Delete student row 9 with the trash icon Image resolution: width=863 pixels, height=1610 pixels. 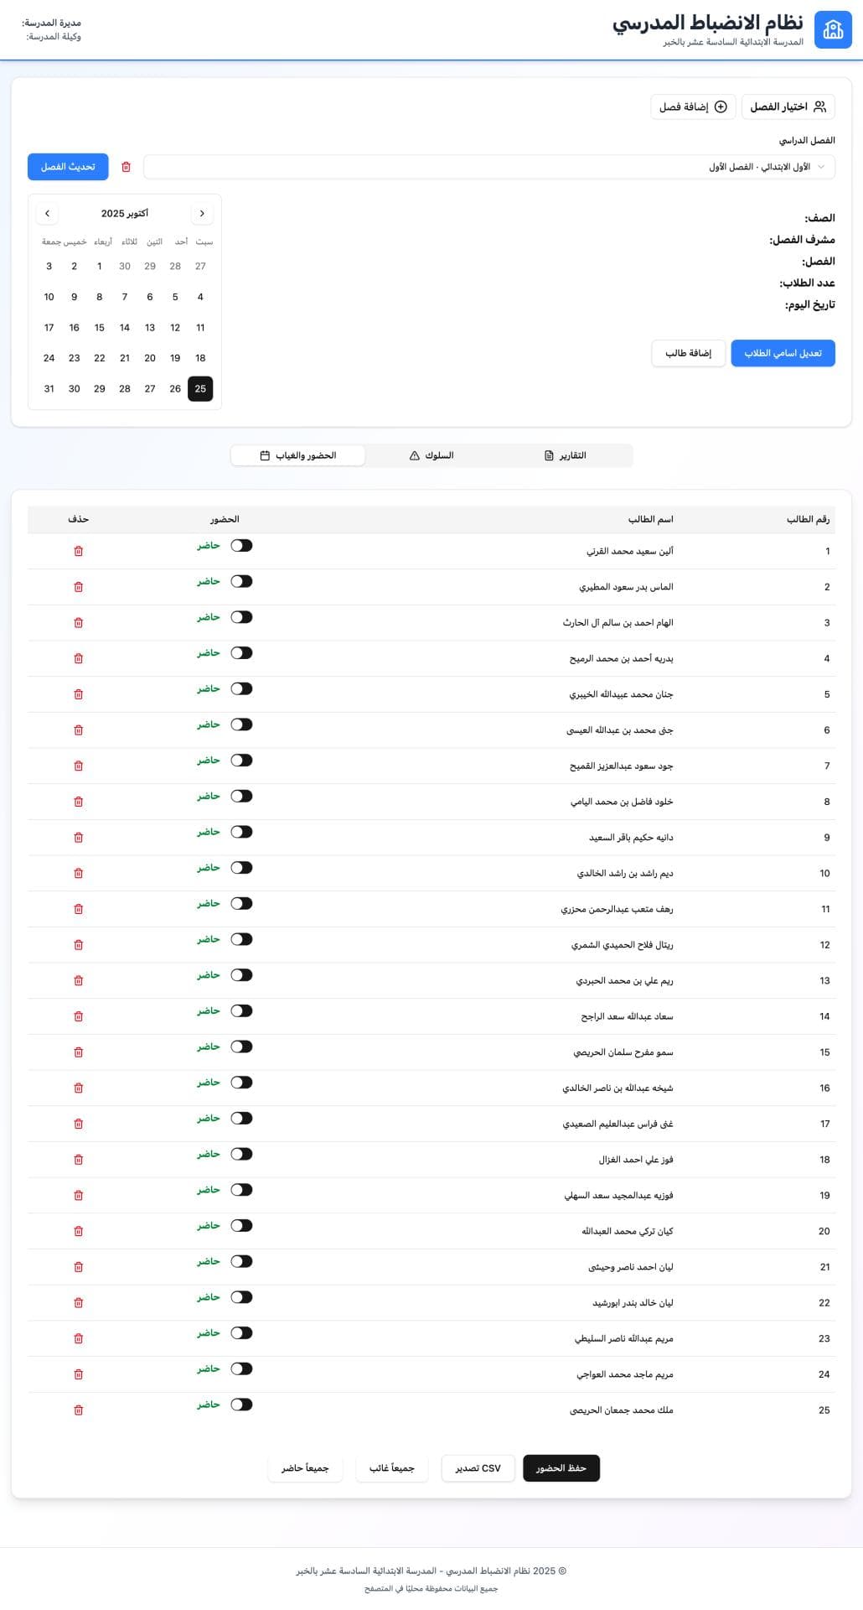click(79, 838)
